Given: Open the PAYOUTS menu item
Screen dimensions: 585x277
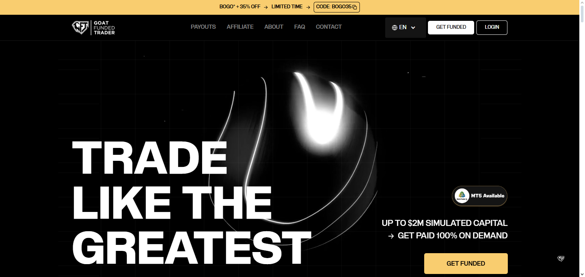Looking at the screenshot, I should click(203, 27).
